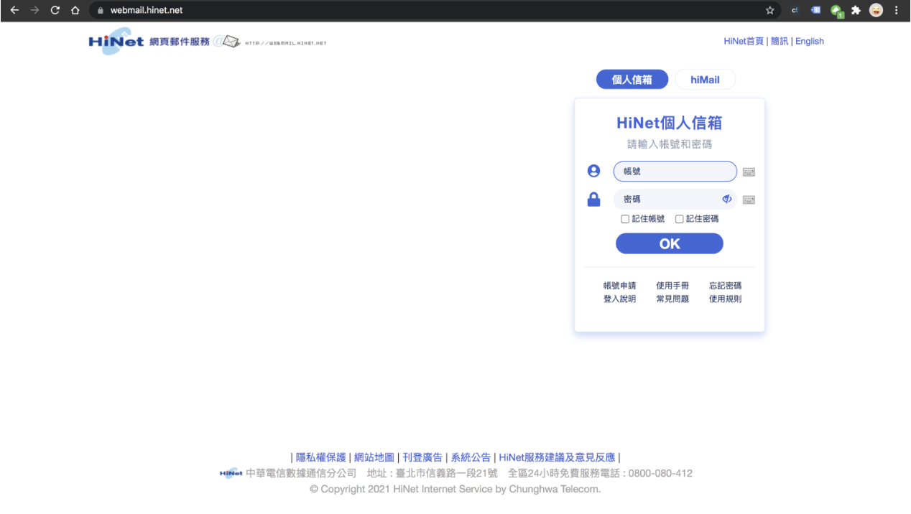Click the padlock icon beside 密碼
911x514 pixels.
coord(593,199)
